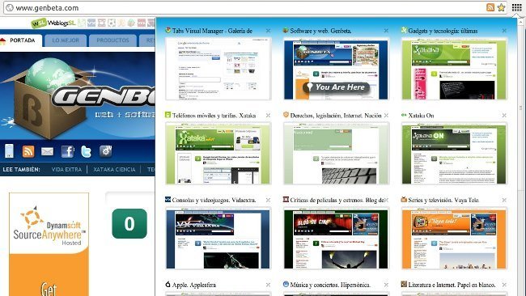Close the Consolas y videojuegos Vidaextra tile
Screen dimensions: 526x296
point(268,200)
